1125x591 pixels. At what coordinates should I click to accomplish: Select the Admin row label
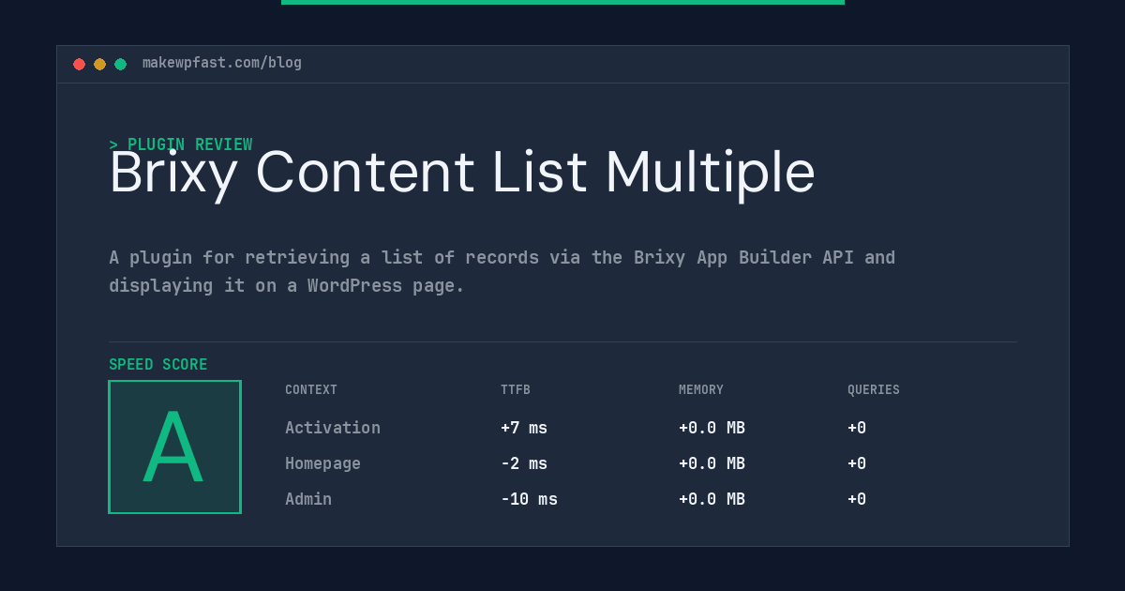308,499
